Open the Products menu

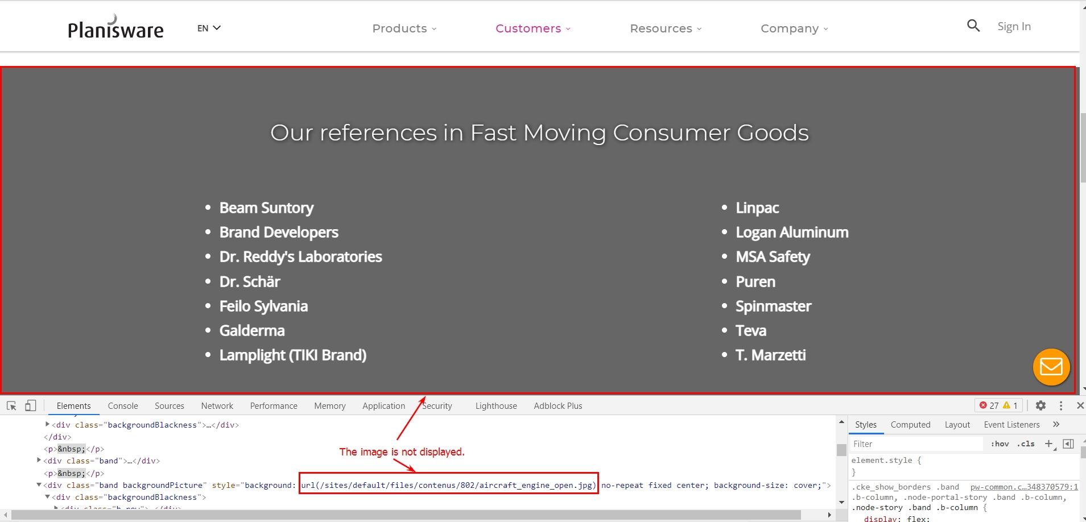point(404,28)
